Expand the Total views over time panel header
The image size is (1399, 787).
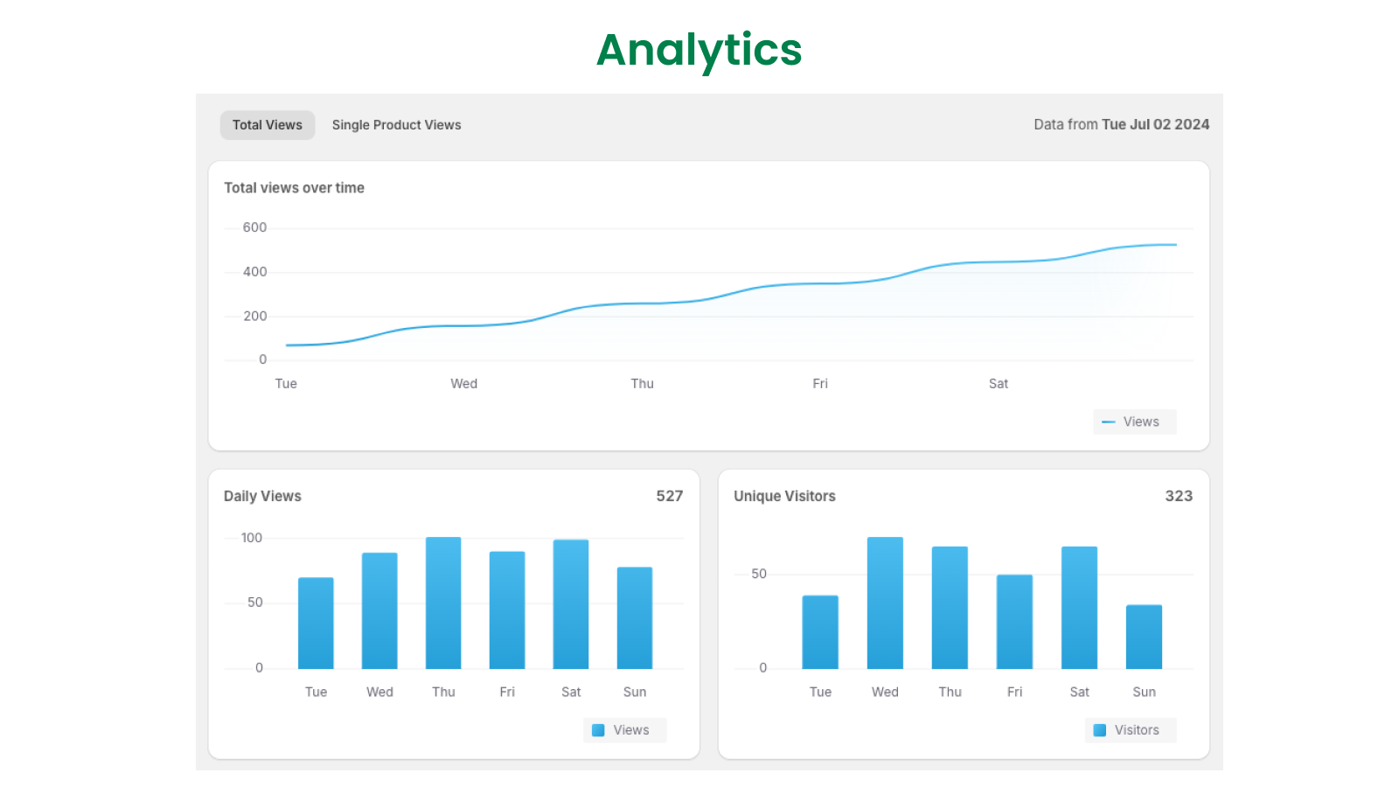point(295,187)
